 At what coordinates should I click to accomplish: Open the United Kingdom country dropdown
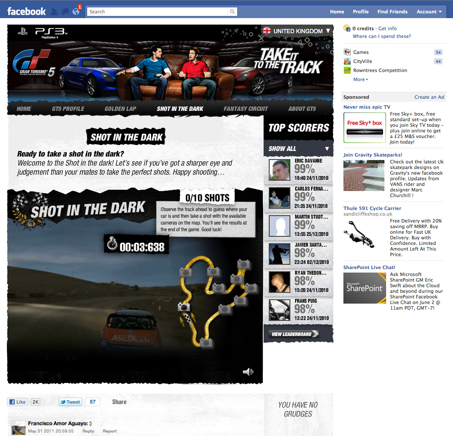[297, 31]
